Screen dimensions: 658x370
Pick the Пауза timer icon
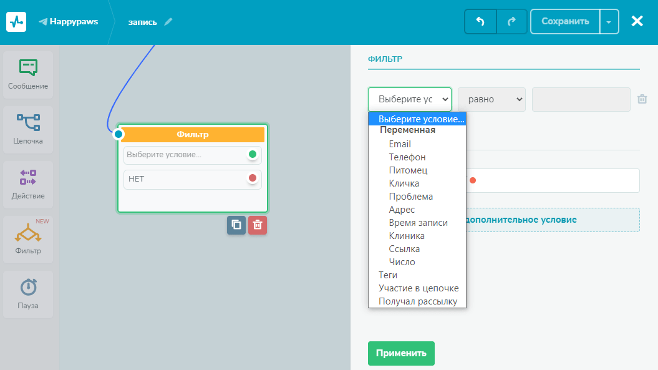tap(28, 294)
